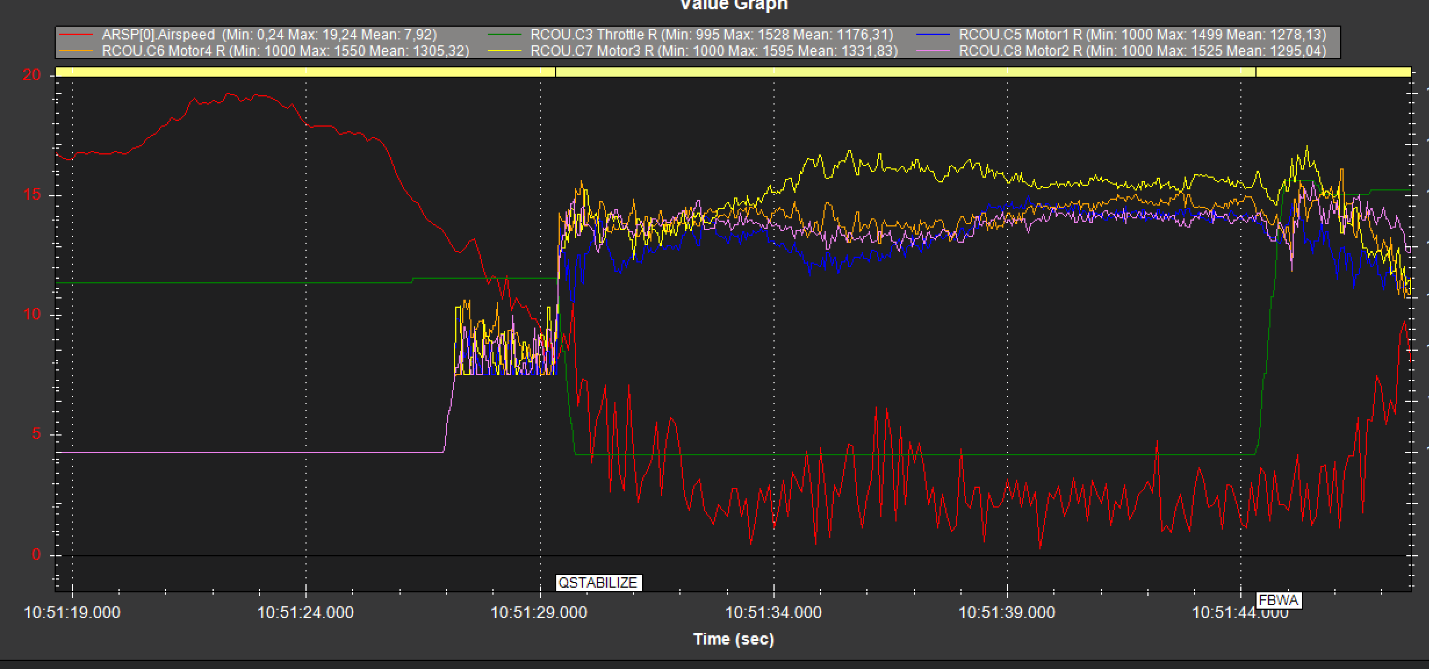Click the Y-axis value 15 label

[31, 195]
